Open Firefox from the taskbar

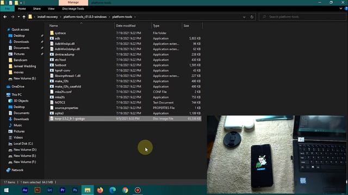click(100, 190)
